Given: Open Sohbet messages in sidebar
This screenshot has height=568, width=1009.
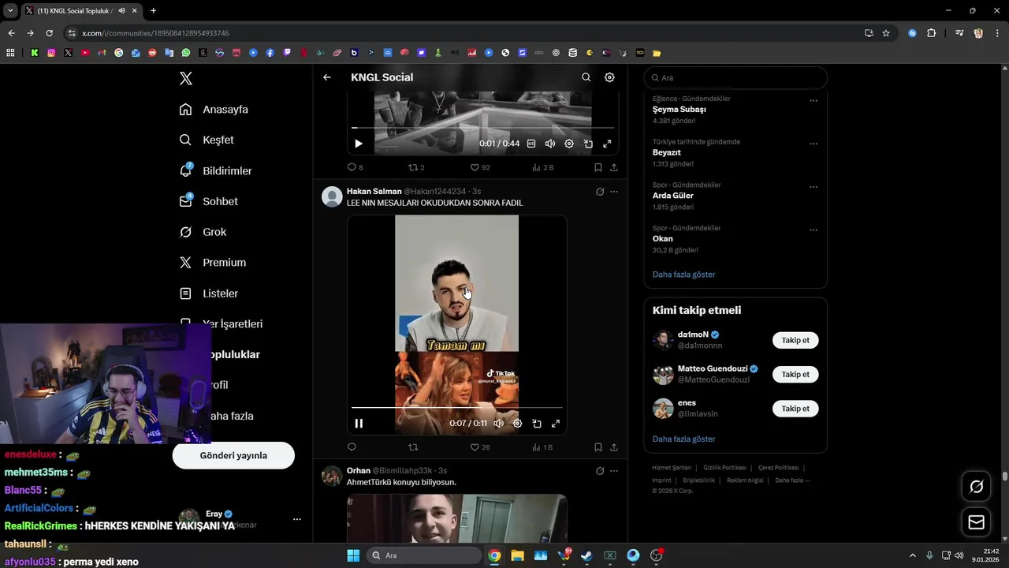Looking at the screenshot, I should tap(209, 201).
